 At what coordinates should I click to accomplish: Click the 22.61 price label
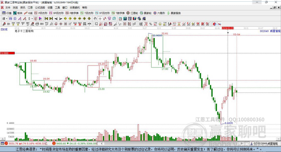pos(165,33)
